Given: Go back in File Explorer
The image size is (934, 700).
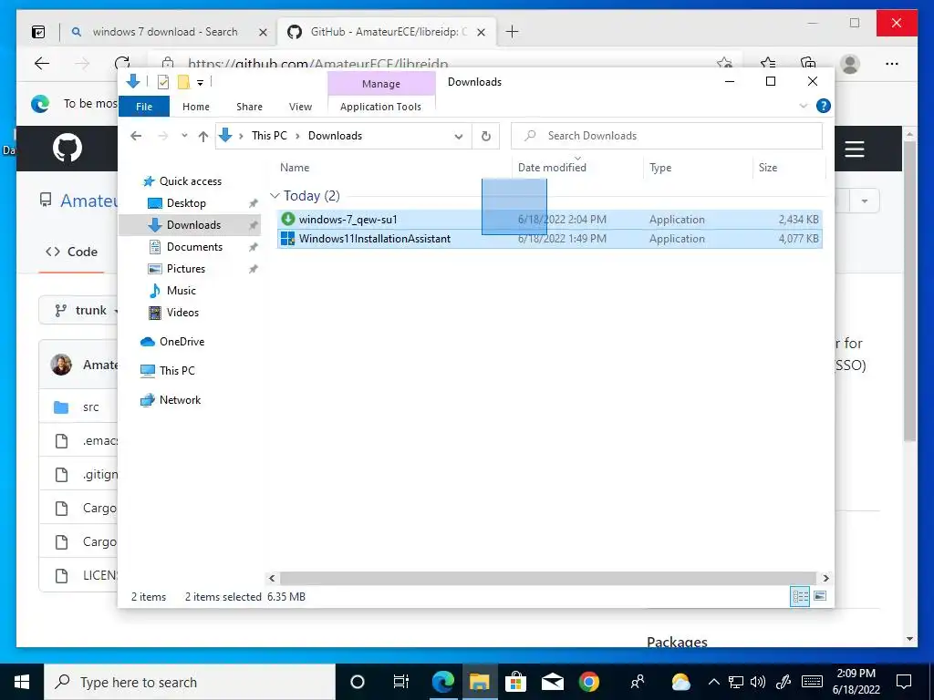Looking at the screenshot, I should pyautogui.click(x=137, y=137).
